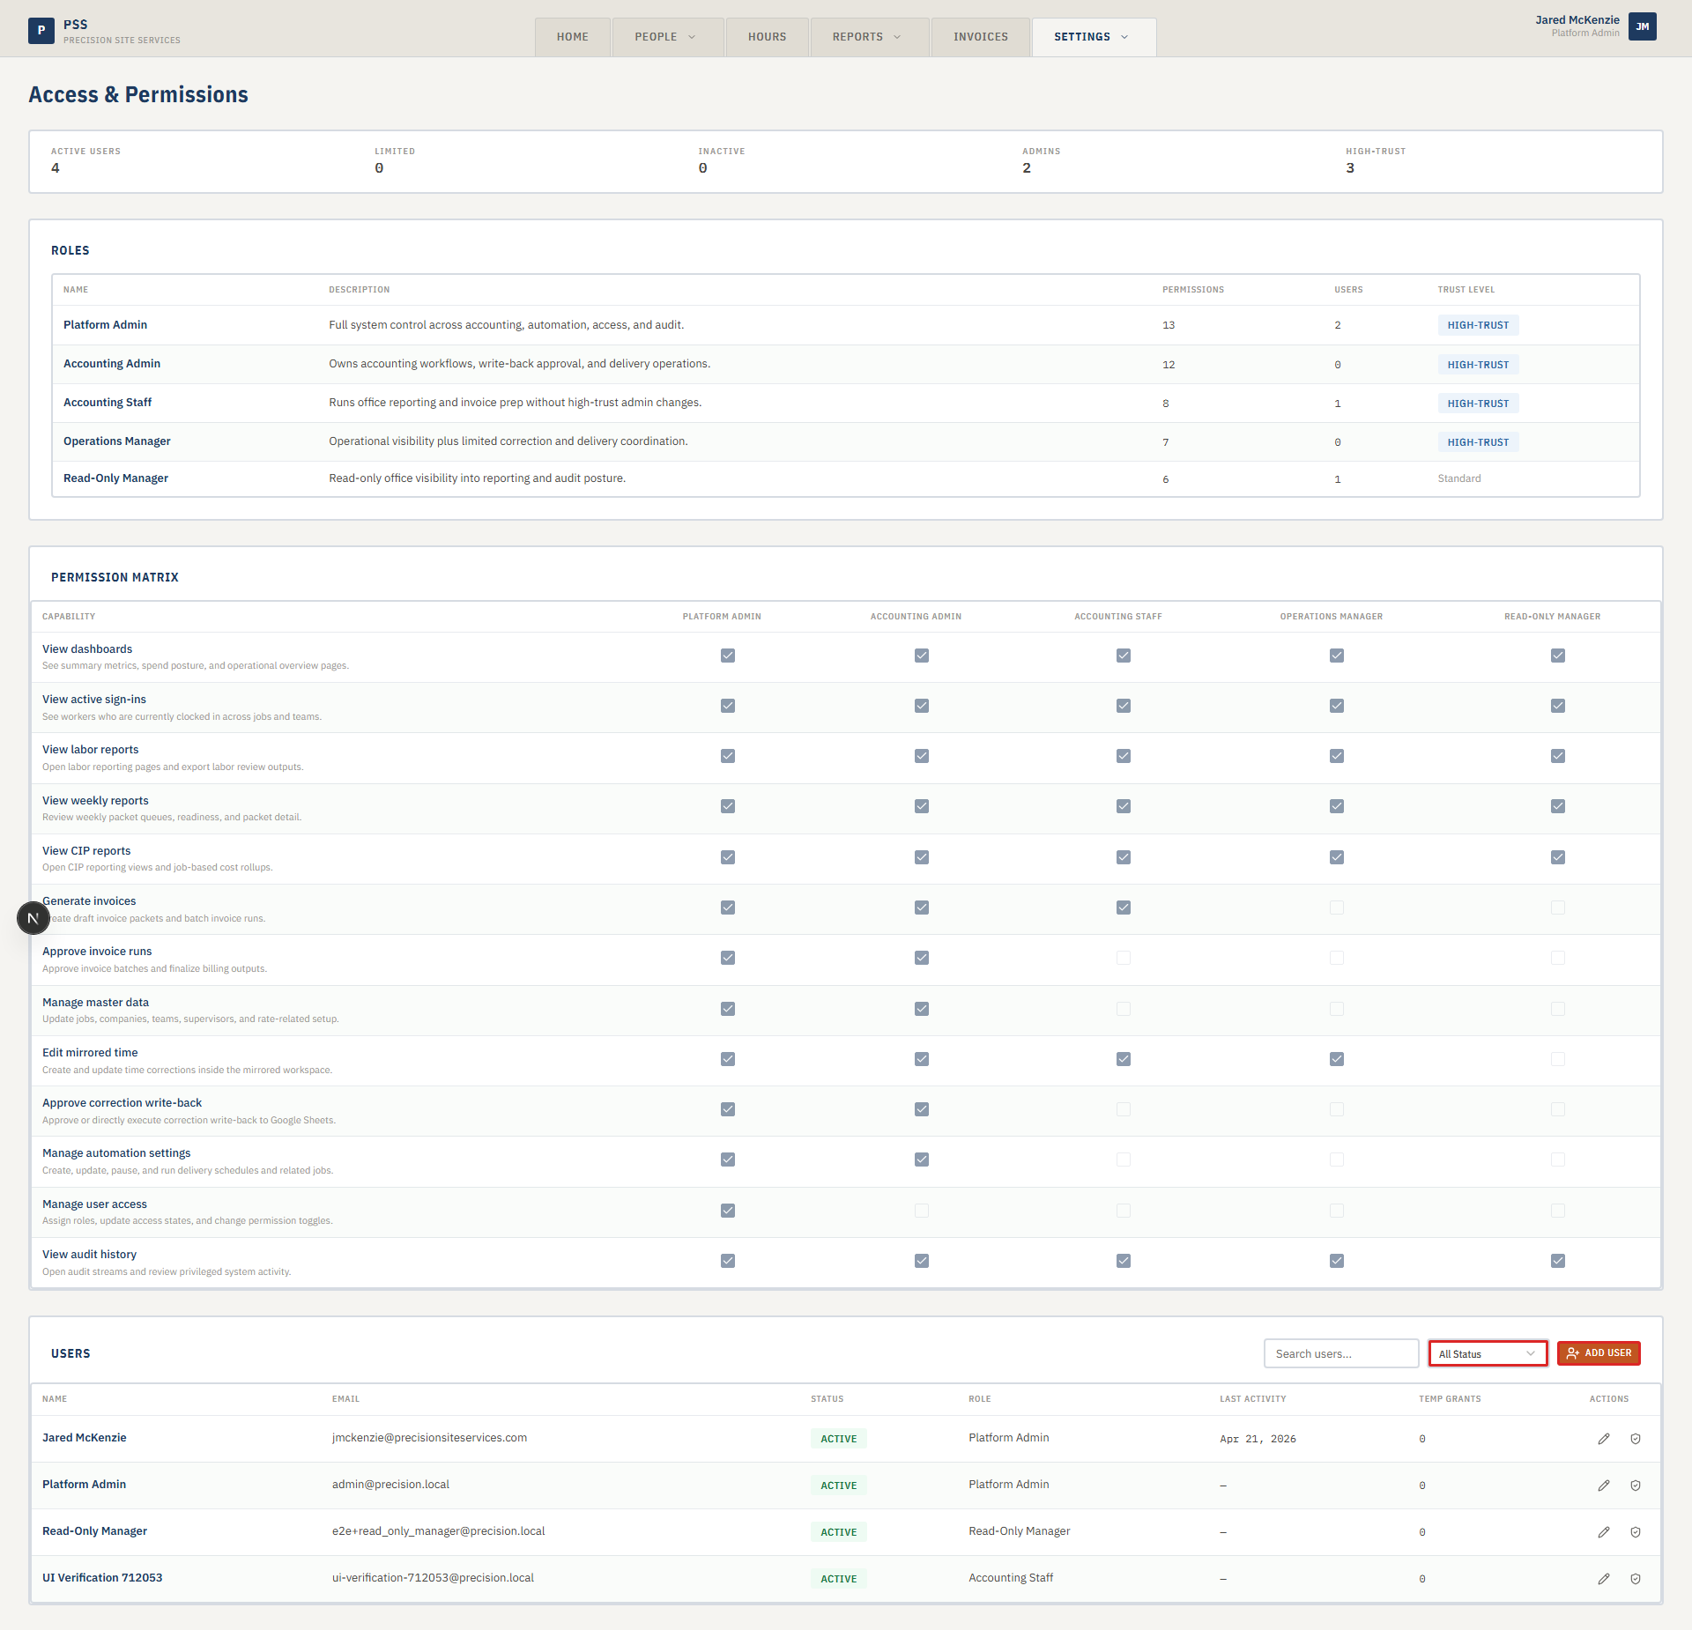The height and width of the screenshot is (1630, 1692).
Task: Click the Apr 21, 2026 last activity
Action: click(1258, 1439)
